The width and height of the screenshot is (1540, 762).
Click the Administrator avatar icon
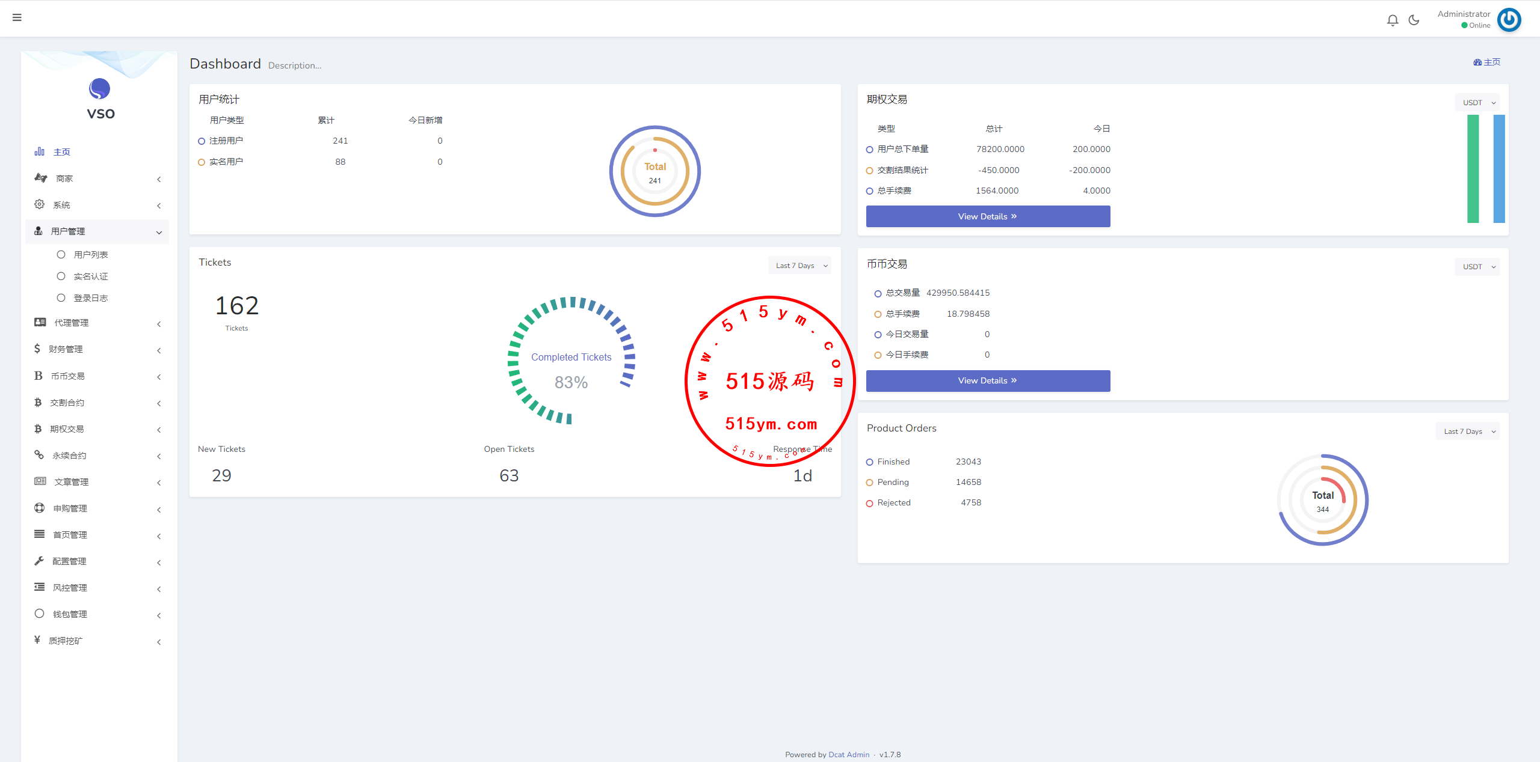tap(1509, 20)
